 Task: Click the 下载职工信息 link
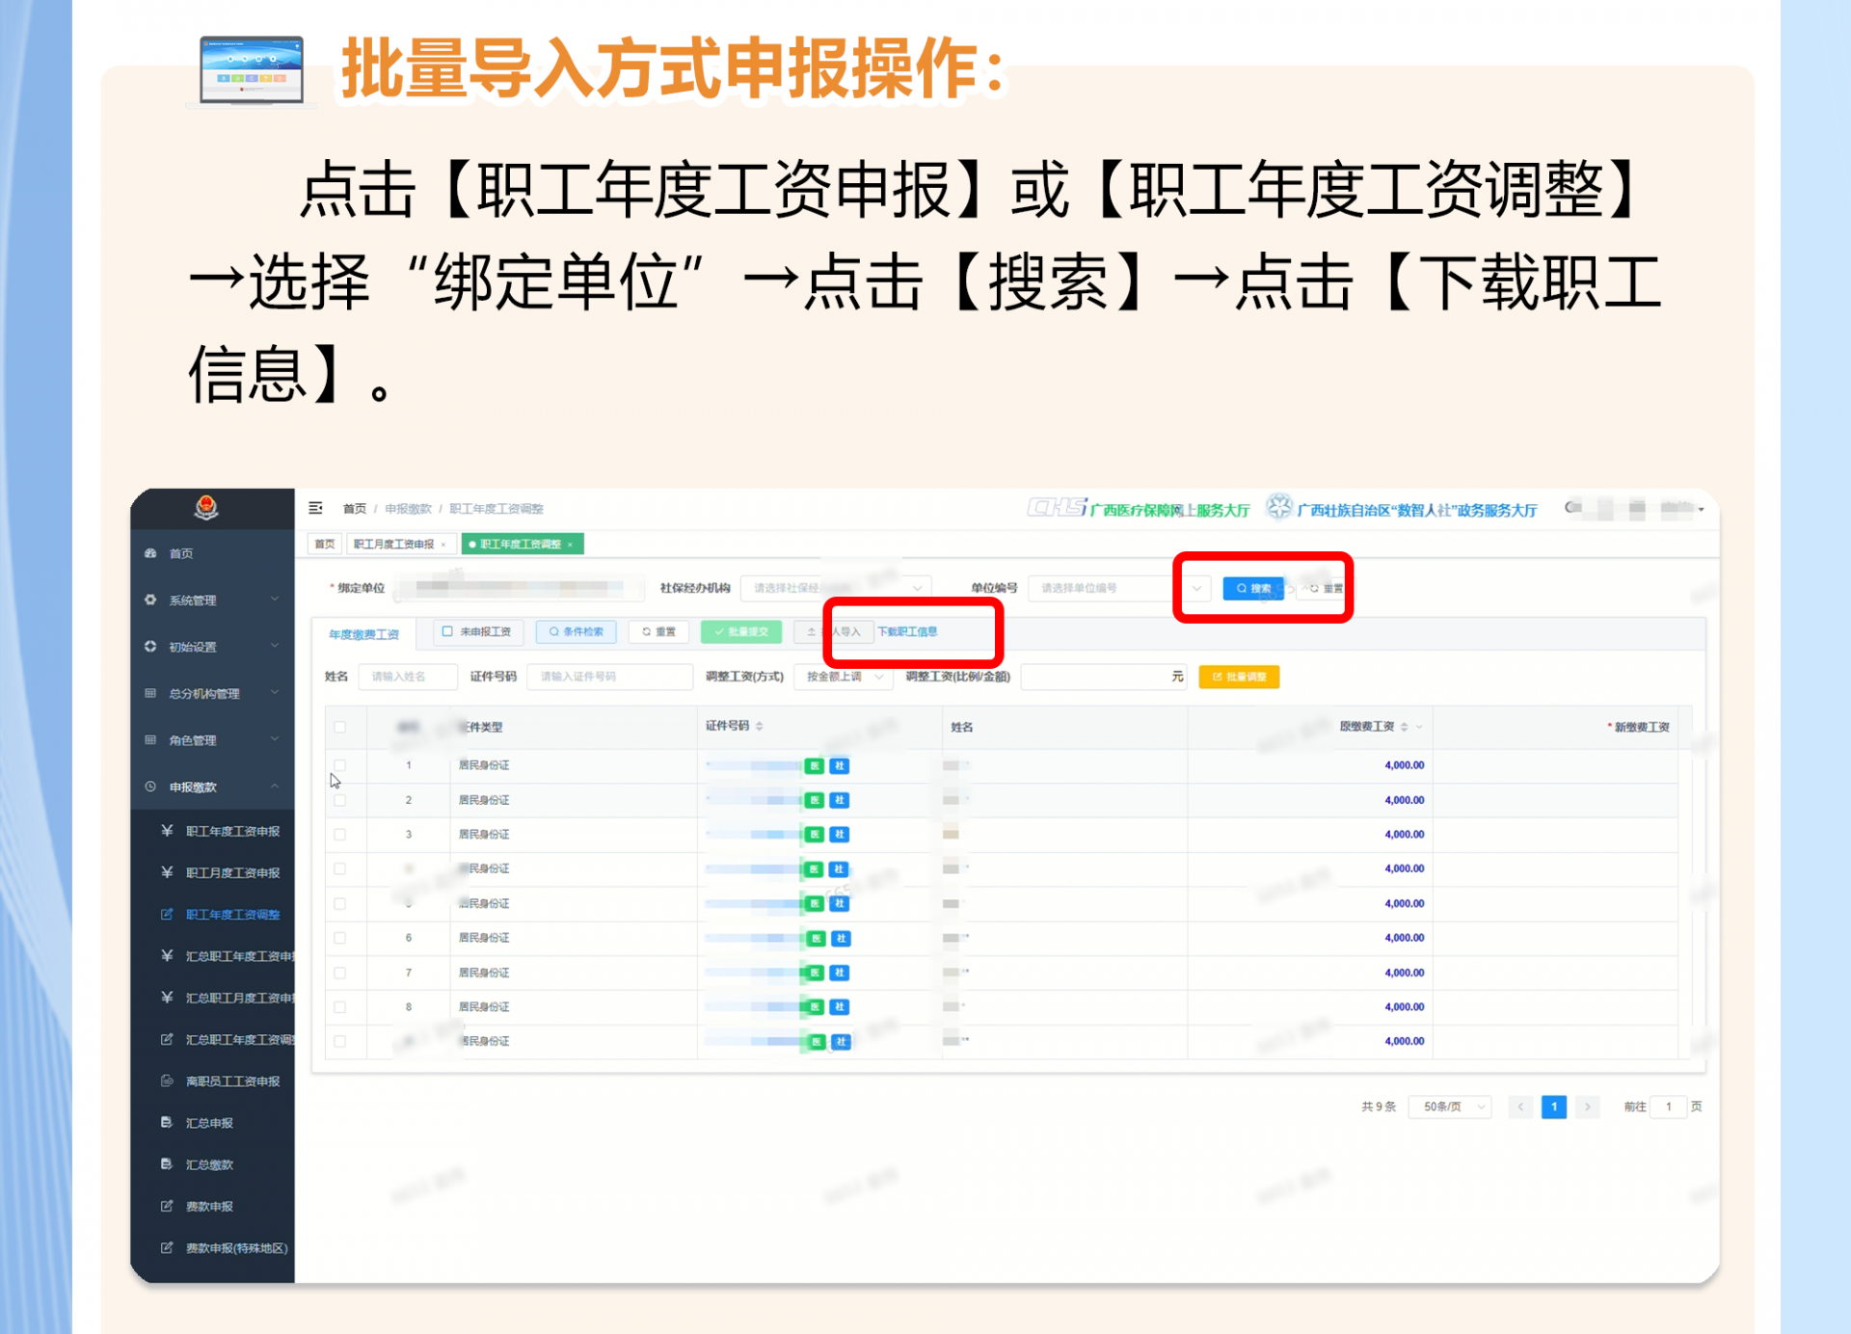pos(907,631)
